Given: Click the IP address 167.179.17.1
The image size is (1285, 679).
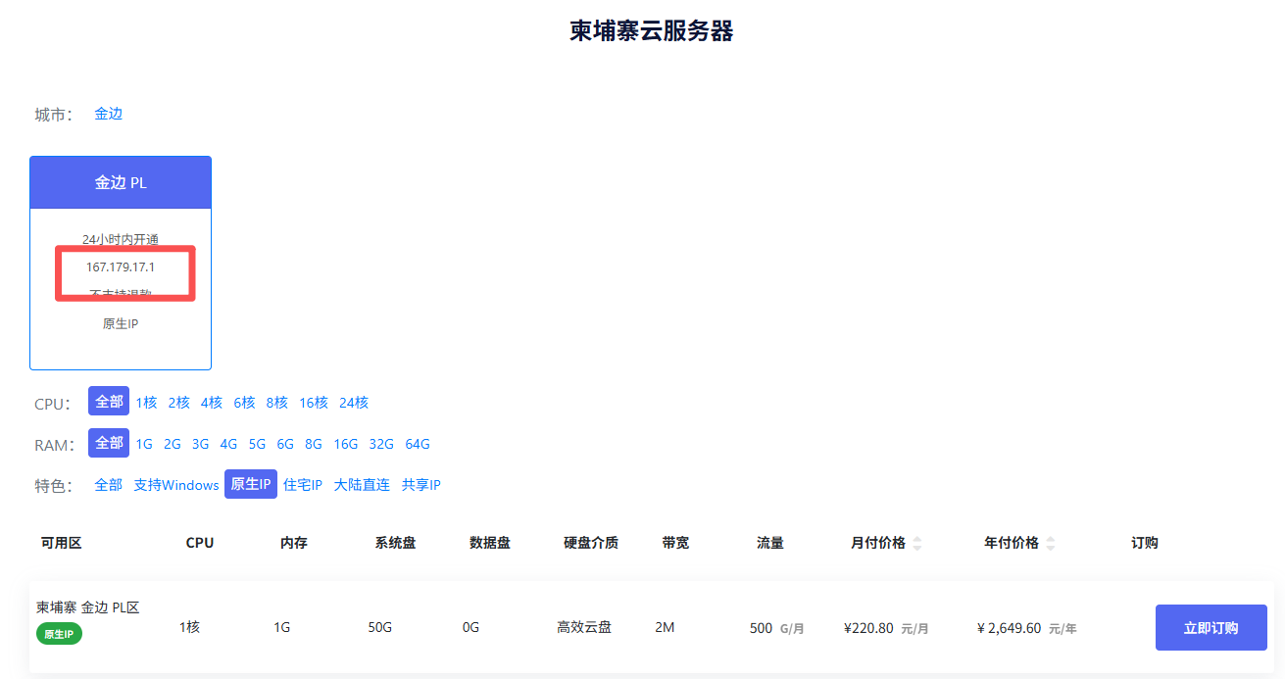Looking at the screenshot, I should (121, 267).
